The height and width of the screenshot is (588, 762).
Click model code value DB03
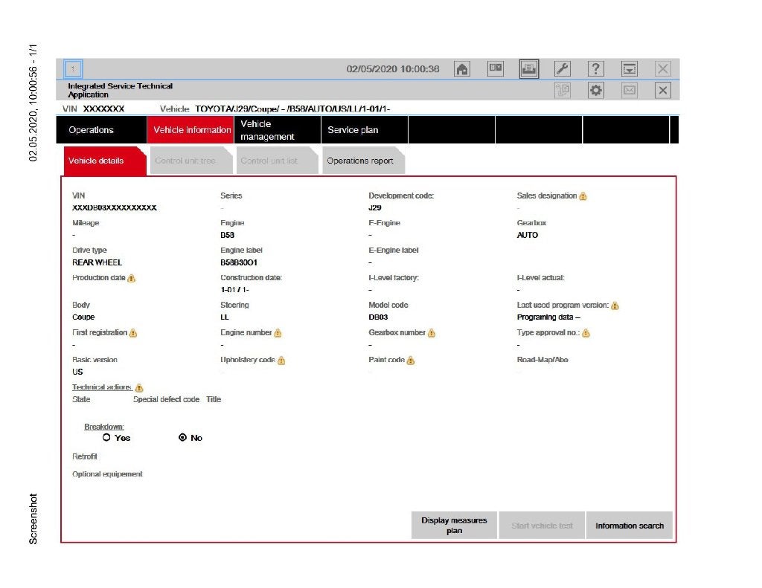click(378, 317)
